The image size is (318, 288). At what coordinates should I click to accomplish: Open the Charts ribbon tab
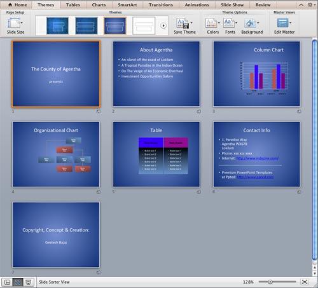pyautogui.click(x=99, y=4)
